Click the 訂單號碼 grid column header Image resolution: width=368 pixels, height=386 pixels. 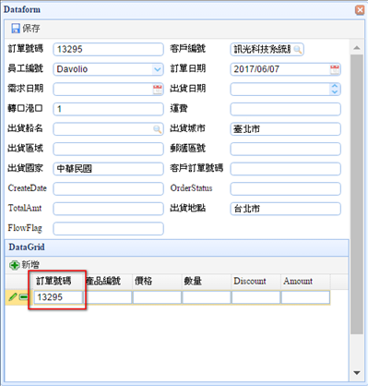(x=58, y=281)
